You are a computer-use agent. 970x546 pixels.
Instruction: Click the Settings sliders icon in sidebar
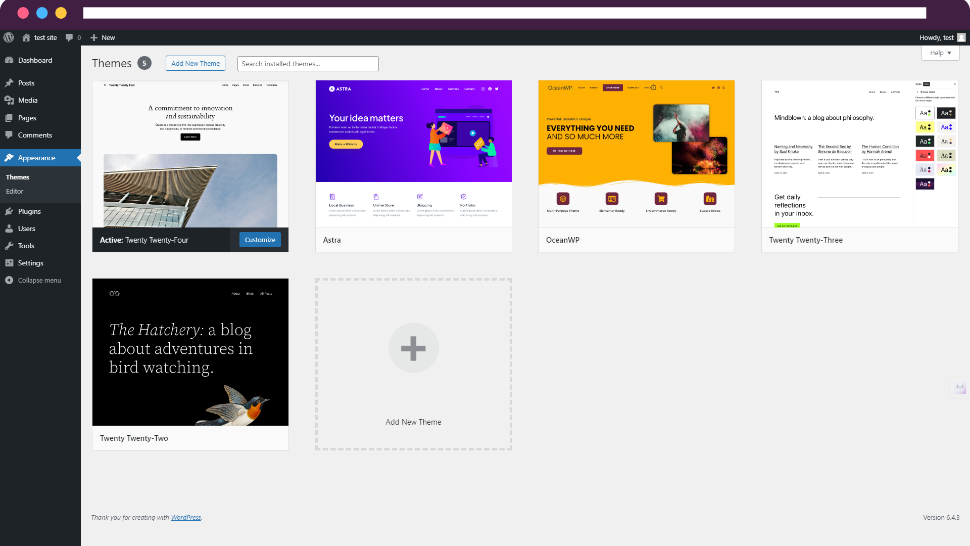(9, 263)
